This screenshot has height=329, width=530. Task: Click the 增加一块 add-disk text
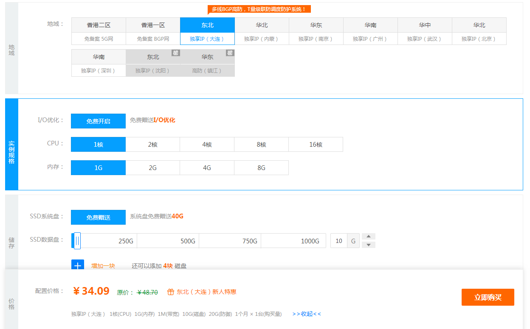[x=103, y=266]
